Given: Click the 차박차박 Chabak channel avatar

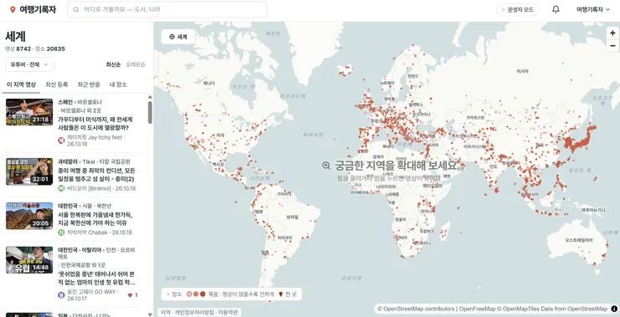Looking at the screenshot, I should point(61,233).
